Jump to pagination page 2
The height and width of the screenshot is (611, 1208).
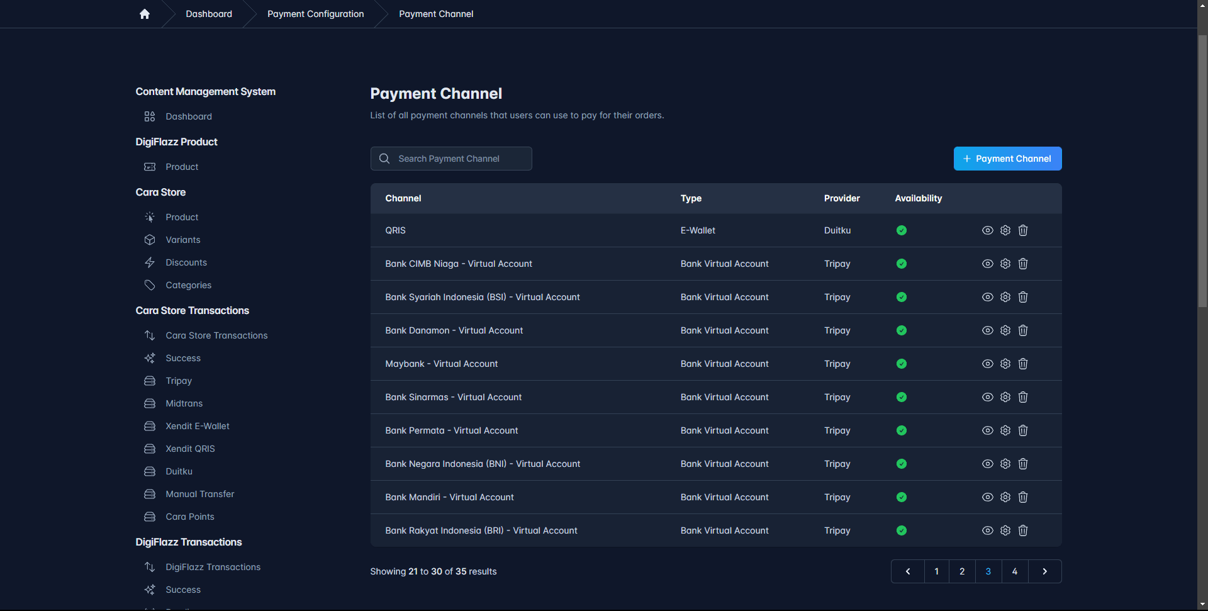pos(962,571)
